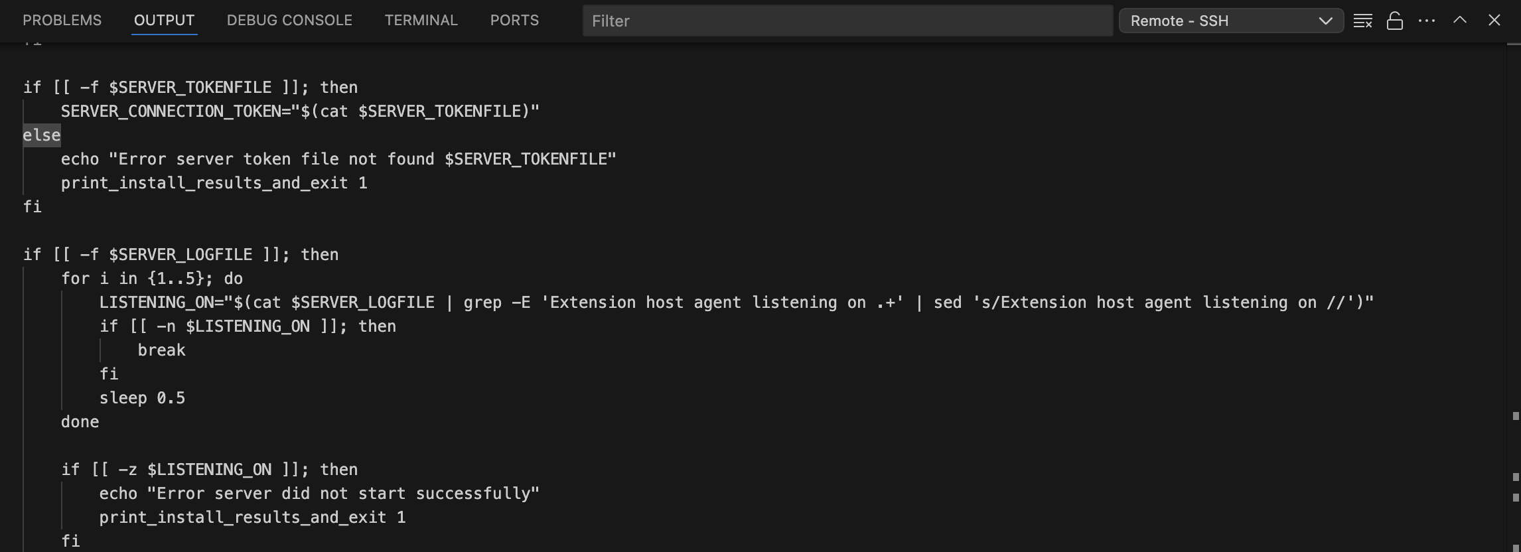Open the More Actions ellipsis menu

1427,21
